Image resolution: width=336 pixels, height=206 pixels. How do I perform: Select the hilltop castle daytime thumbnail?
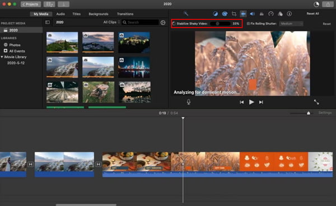62,43
